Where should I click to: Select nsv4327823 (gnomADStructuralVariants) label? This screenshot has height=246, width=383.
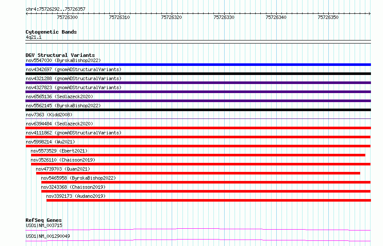coord(74,87)
